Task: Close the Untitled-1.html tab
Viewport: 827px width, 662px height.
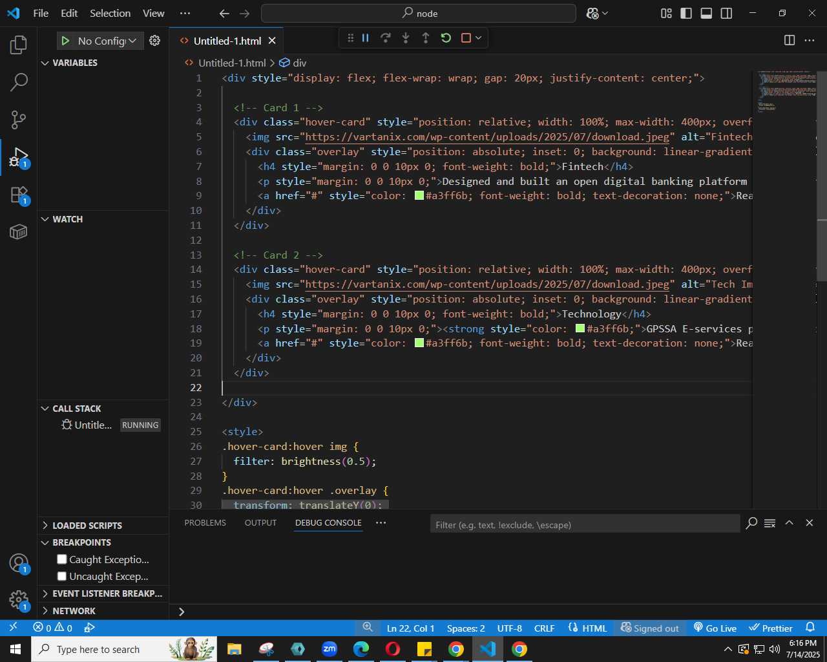Action: (272, 41)
